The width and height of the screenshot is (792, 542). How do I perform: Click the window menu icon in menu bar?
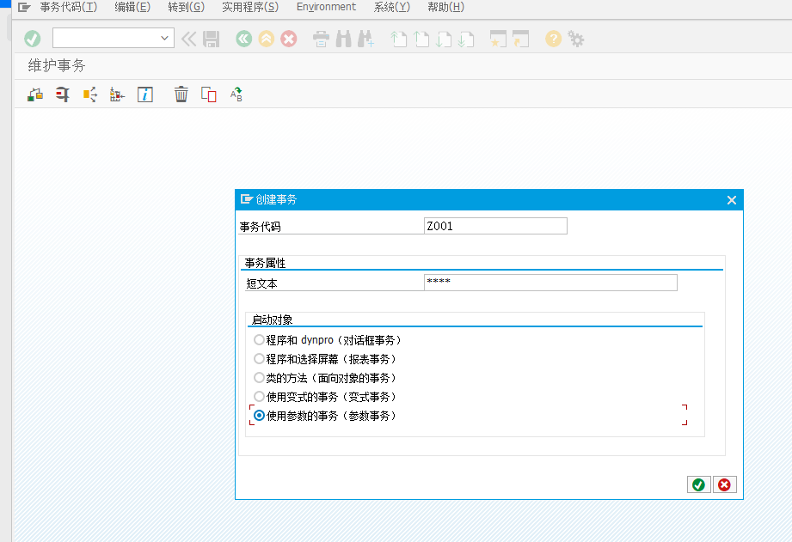tap(24, 7)
